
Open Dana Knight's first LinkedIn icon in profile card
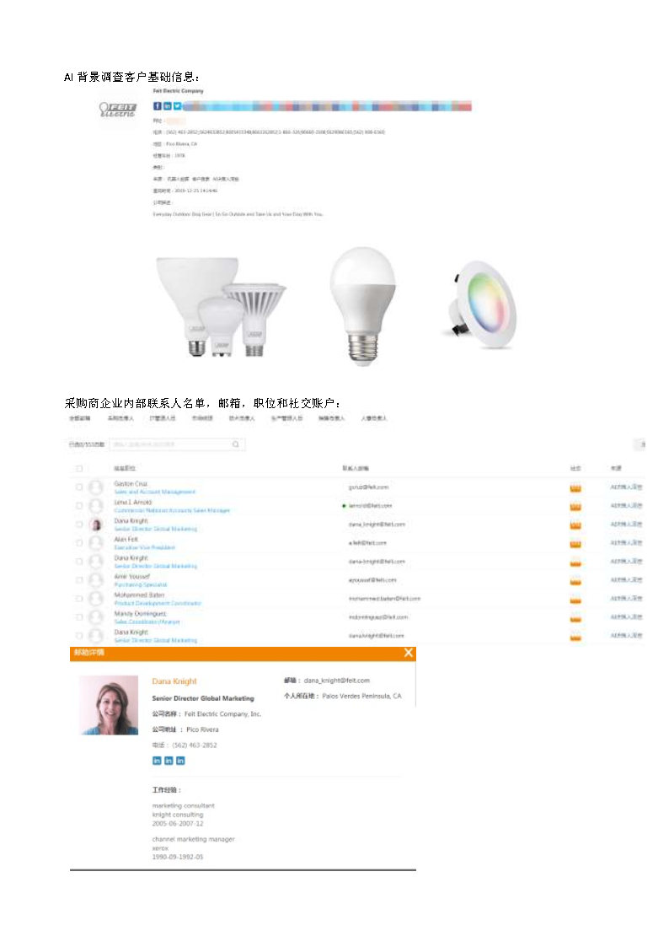click(157, 761)
